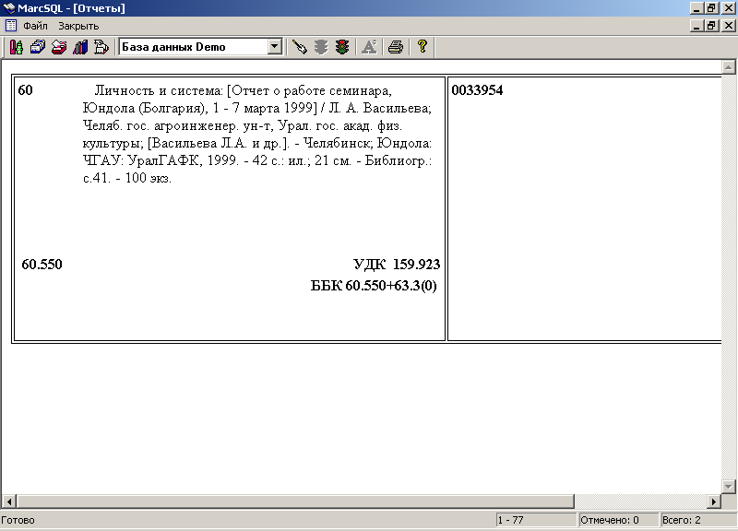Image resolution: width=738 pixels, height=531 pixels.
Task: Open help with the question mark icon
Action: tap(422, 47)
